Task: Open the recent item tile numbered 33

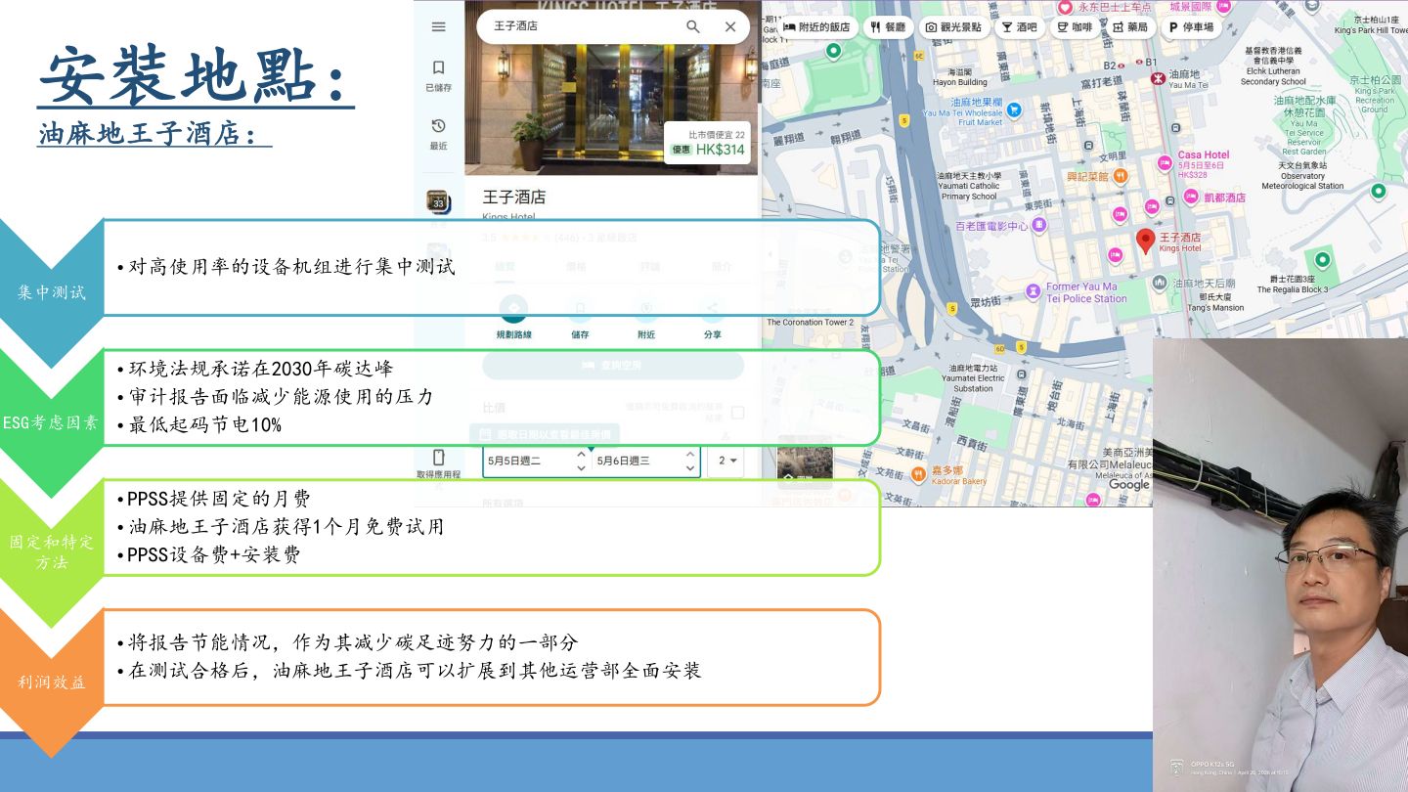Action: pos(437,201)
